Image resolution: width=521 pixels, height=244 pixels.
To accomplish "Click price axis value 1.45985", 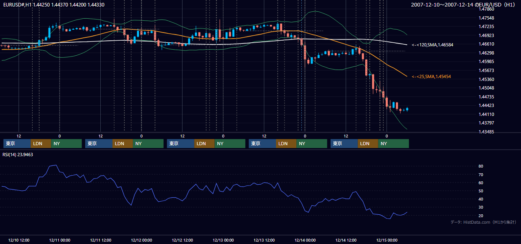I will tap(486, 61).
